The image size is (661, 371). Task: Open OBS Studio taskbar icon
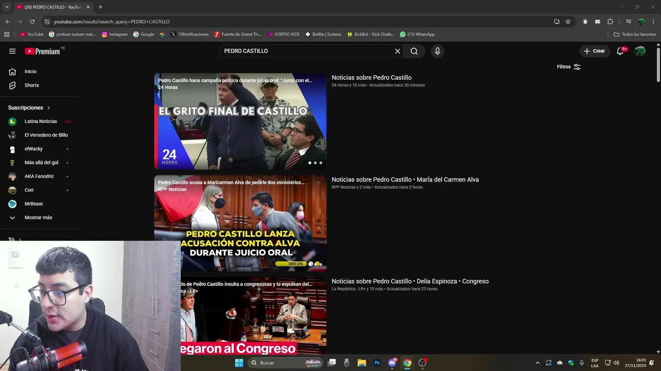(422, 363)
